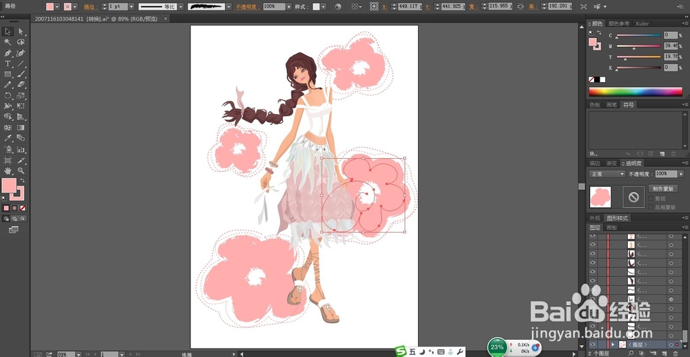Open the Color panel flyout menu

pyautogui.click(x=684, y=23)
